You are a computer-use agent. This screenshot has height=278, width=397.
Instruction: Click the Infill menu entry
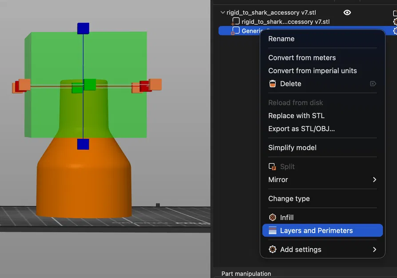coord(322,218)
